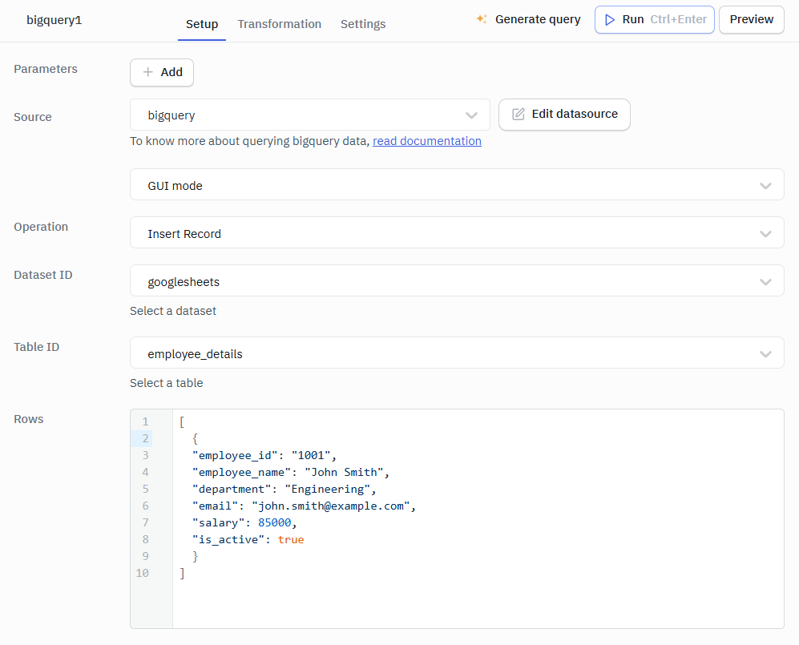
Task: Open the googlesheets dataset dropdown
Action: [457, 281]
